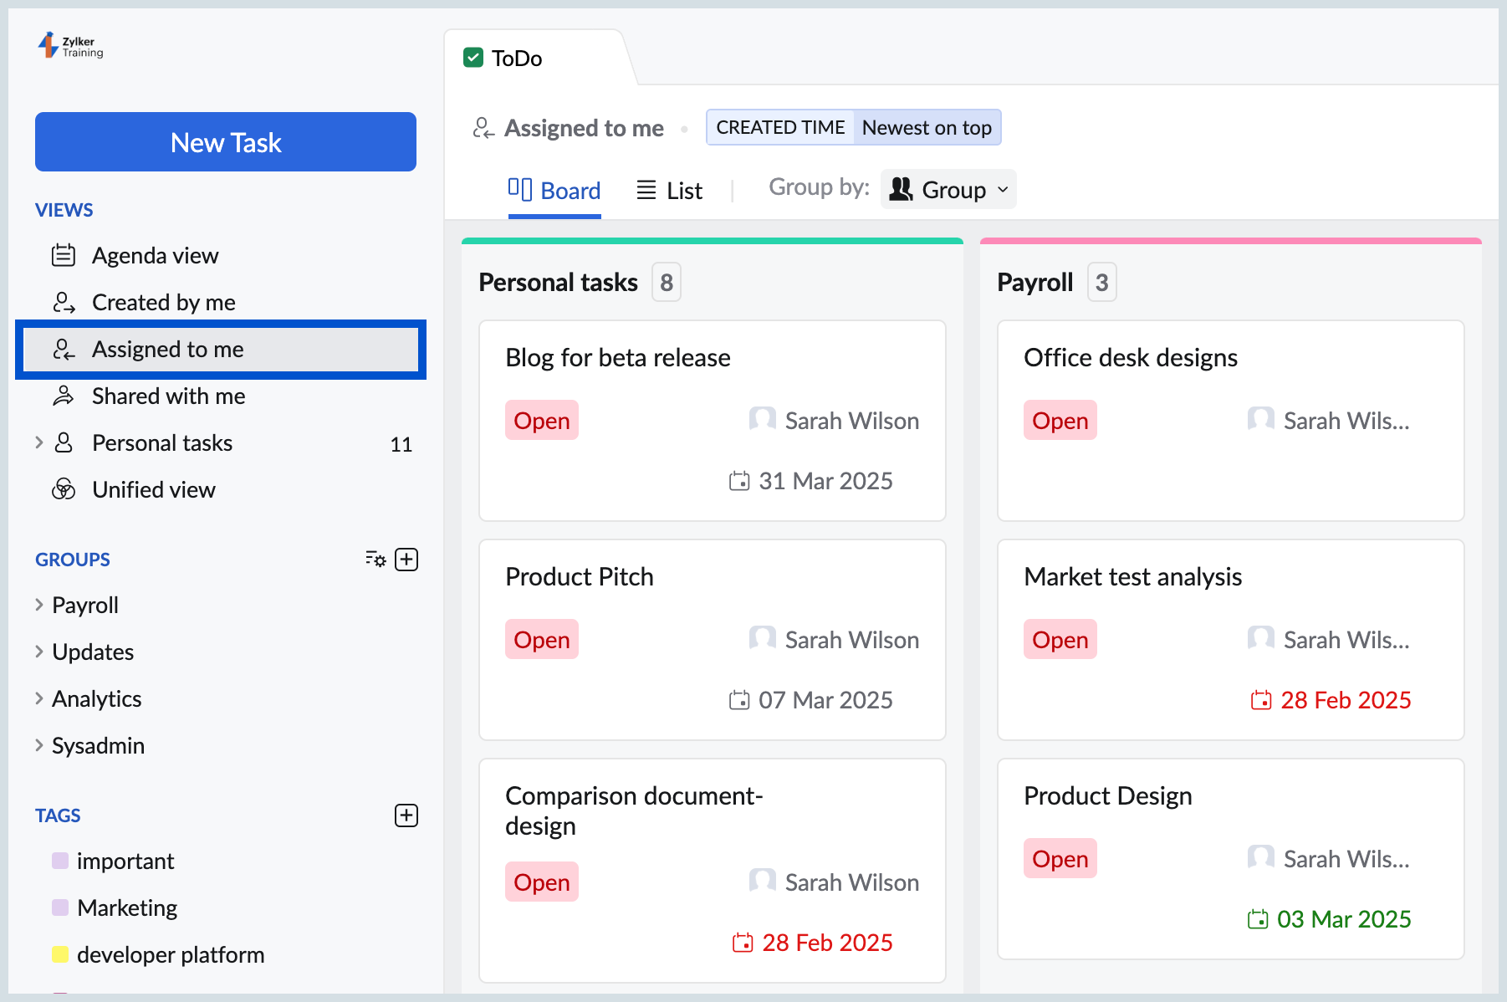This screenshot has height=1002, width=1507.
Task: Click calendar icon on Comparison document-design card
Action: point(743,943)
